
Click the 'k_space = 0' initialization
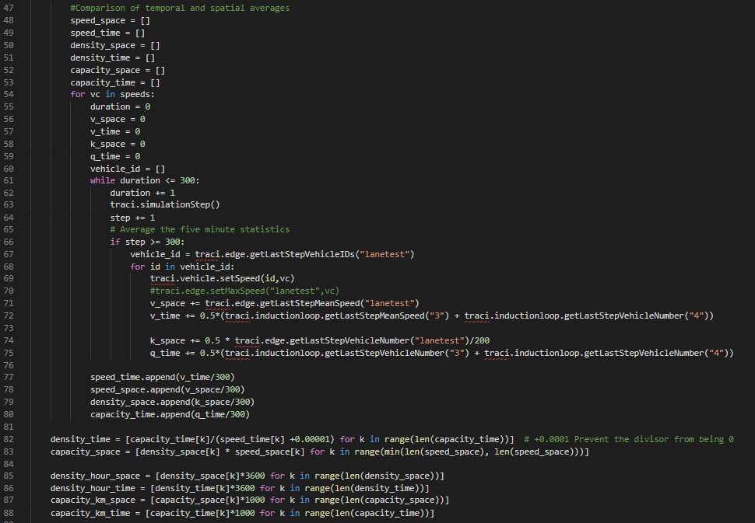point(118,145)
